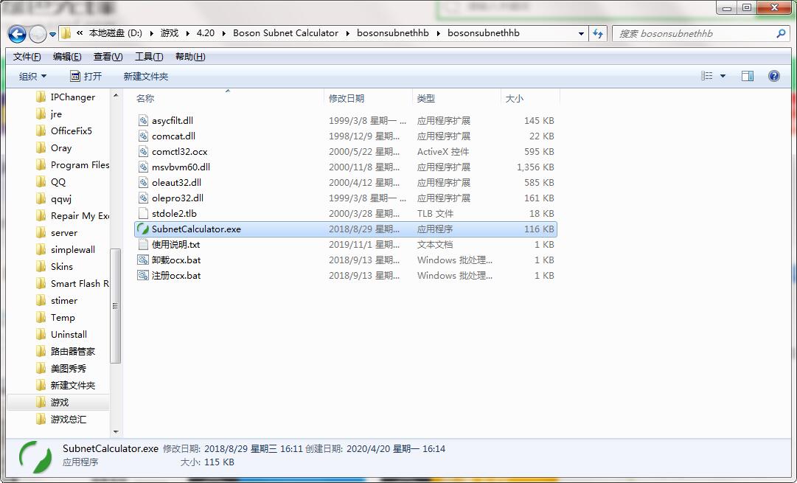Screen dimensions: 797x483
Task: Select the asycfilt.dll file icon
Action: [x=143, y=120]
